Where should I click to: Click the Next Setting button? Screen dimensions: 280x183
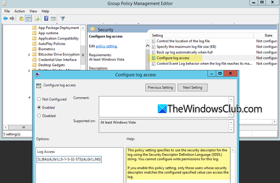(x=192, y=88)
